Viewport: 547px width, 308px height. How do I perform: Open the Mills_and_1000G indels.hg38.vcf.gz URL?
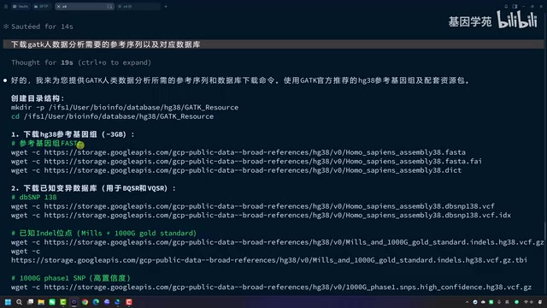pyautogui.click(x=294, y=242)
